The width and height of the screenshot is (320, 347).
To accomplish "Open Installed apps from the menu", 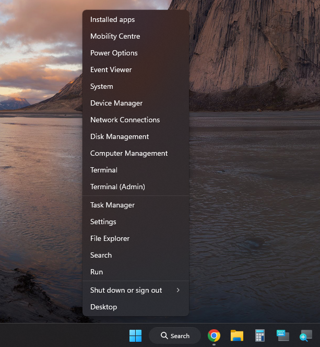I will 136,20.
